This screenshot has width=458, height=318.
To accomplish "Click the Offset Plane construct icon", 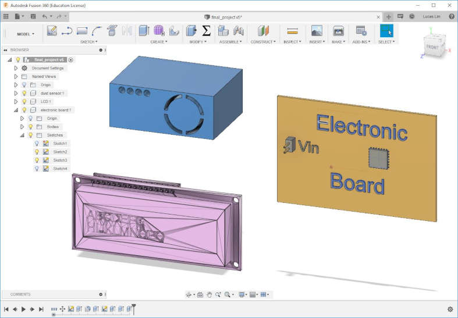I will point(263,31).
